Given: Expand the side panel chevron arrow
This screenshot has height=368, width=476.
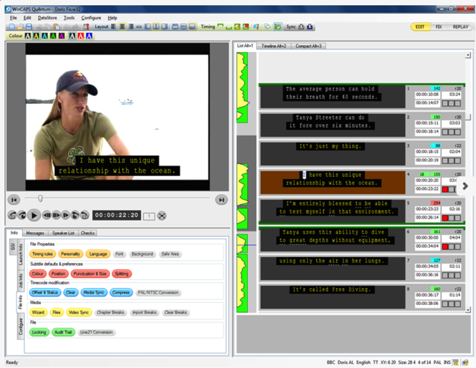Looking at the screenshot, I should 465,186.
